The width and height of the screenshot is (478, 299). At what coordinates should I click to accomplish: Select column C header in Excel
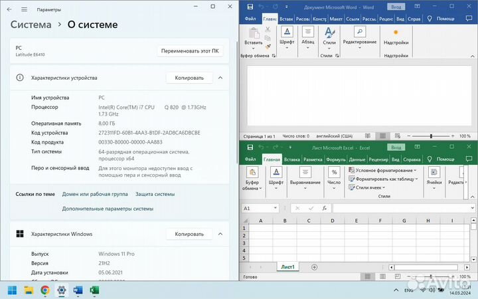309,221
